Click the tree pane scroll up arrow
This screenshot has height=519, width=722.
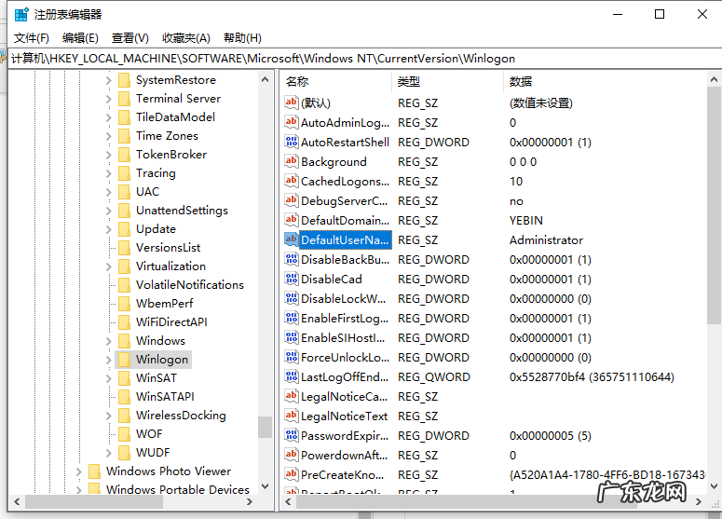coord(265,80)
